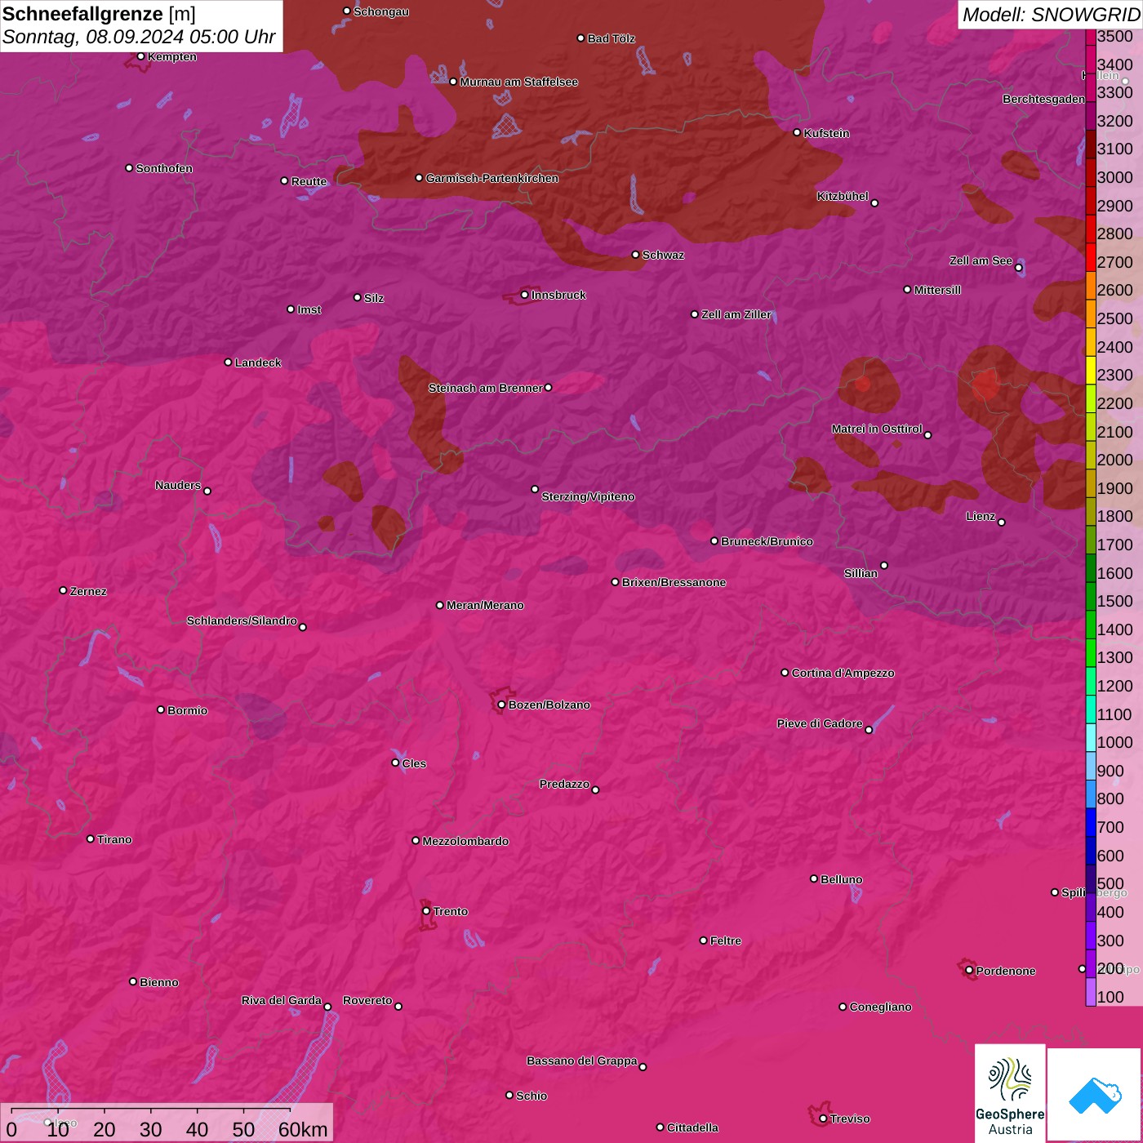The width and height of the screenshot is (1143, 1143).
Task: Click the Bruneck/Brunico label
Action: (x=767, y=541)
